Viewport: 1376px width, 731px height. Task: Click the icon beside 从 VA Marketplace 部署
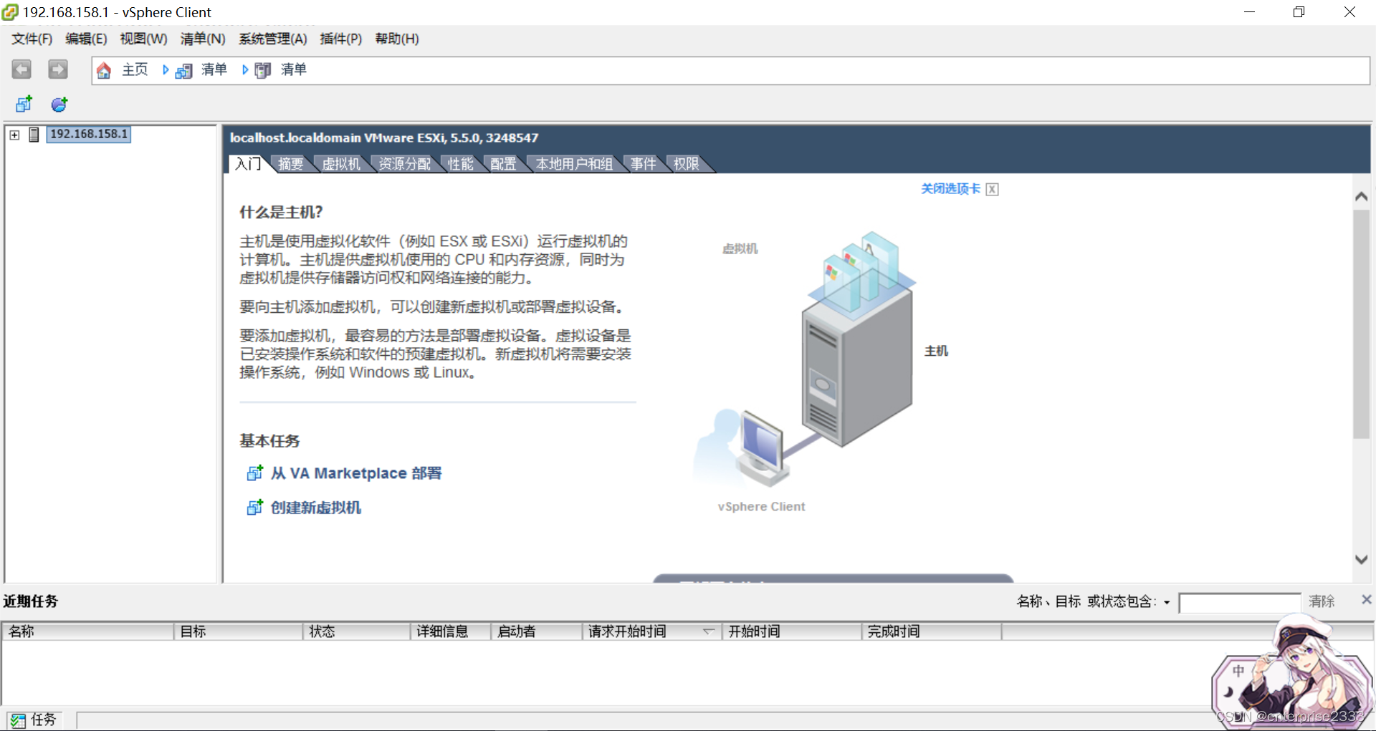[254, 473]
